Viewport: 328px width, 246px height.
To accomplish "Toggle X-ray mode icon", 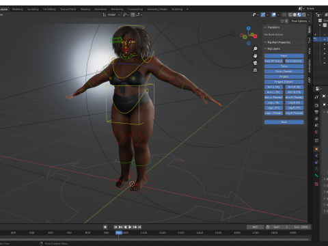I will tap(284, 14).
